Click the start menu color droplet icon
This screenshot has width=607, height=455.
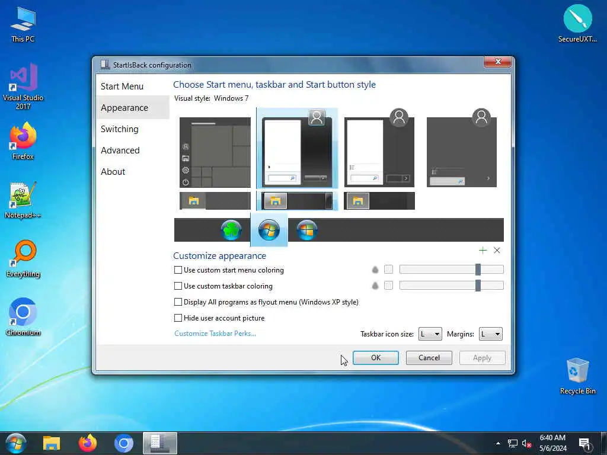tap(375, 270)
